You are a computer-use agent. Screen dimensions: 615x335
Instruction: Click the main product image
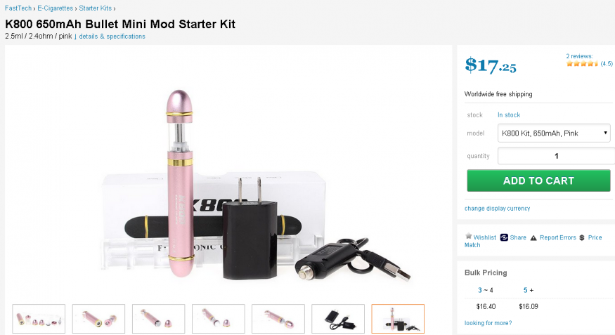[x=228, y=172]
